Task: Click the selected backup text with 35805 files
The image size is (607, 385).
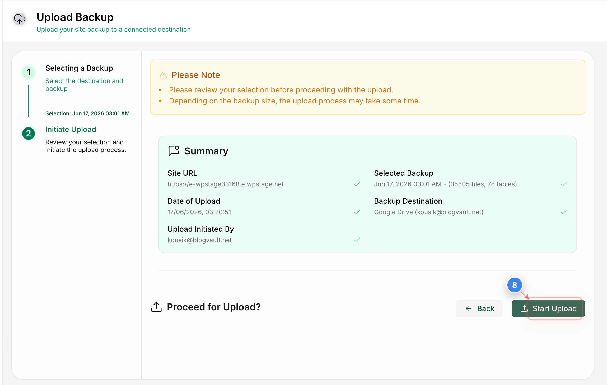Action: coord(445,184)
